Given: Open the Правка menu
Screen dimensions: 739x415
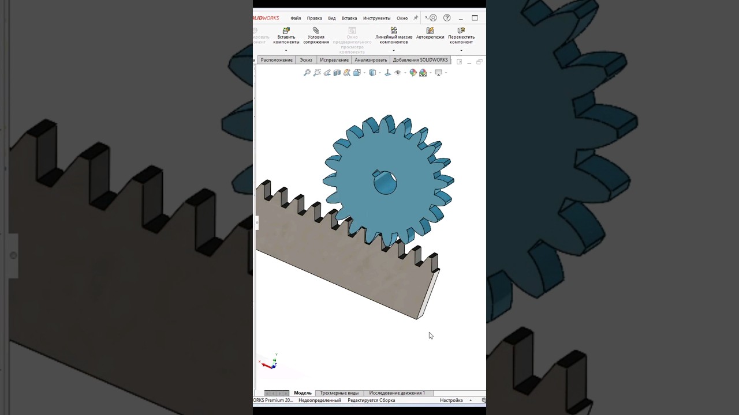Looking at the screenshot, I should click(315, 18).
